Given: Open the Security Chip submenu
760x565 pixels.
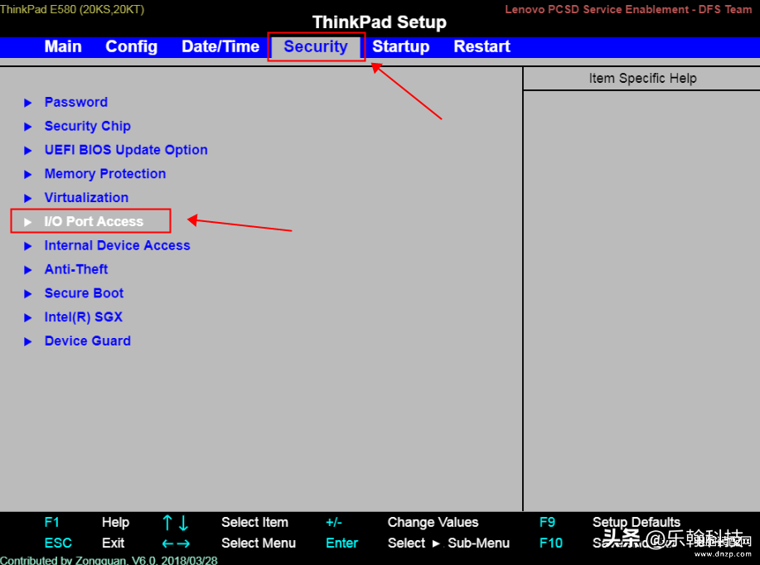Looking at the screenshot, I should [87, 126].
